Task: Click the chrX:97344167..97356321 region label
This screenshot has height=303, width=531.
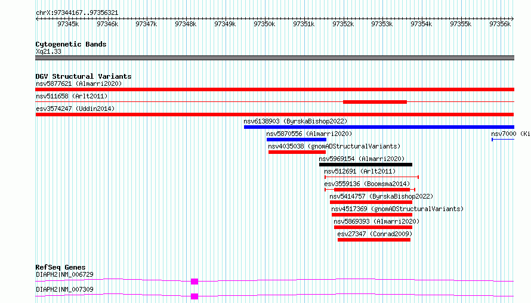Action: 77,13
